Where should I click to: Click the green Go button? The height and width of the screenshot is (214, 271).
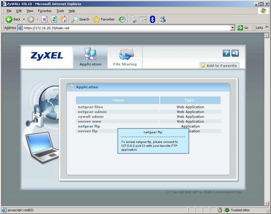[243, 28]
